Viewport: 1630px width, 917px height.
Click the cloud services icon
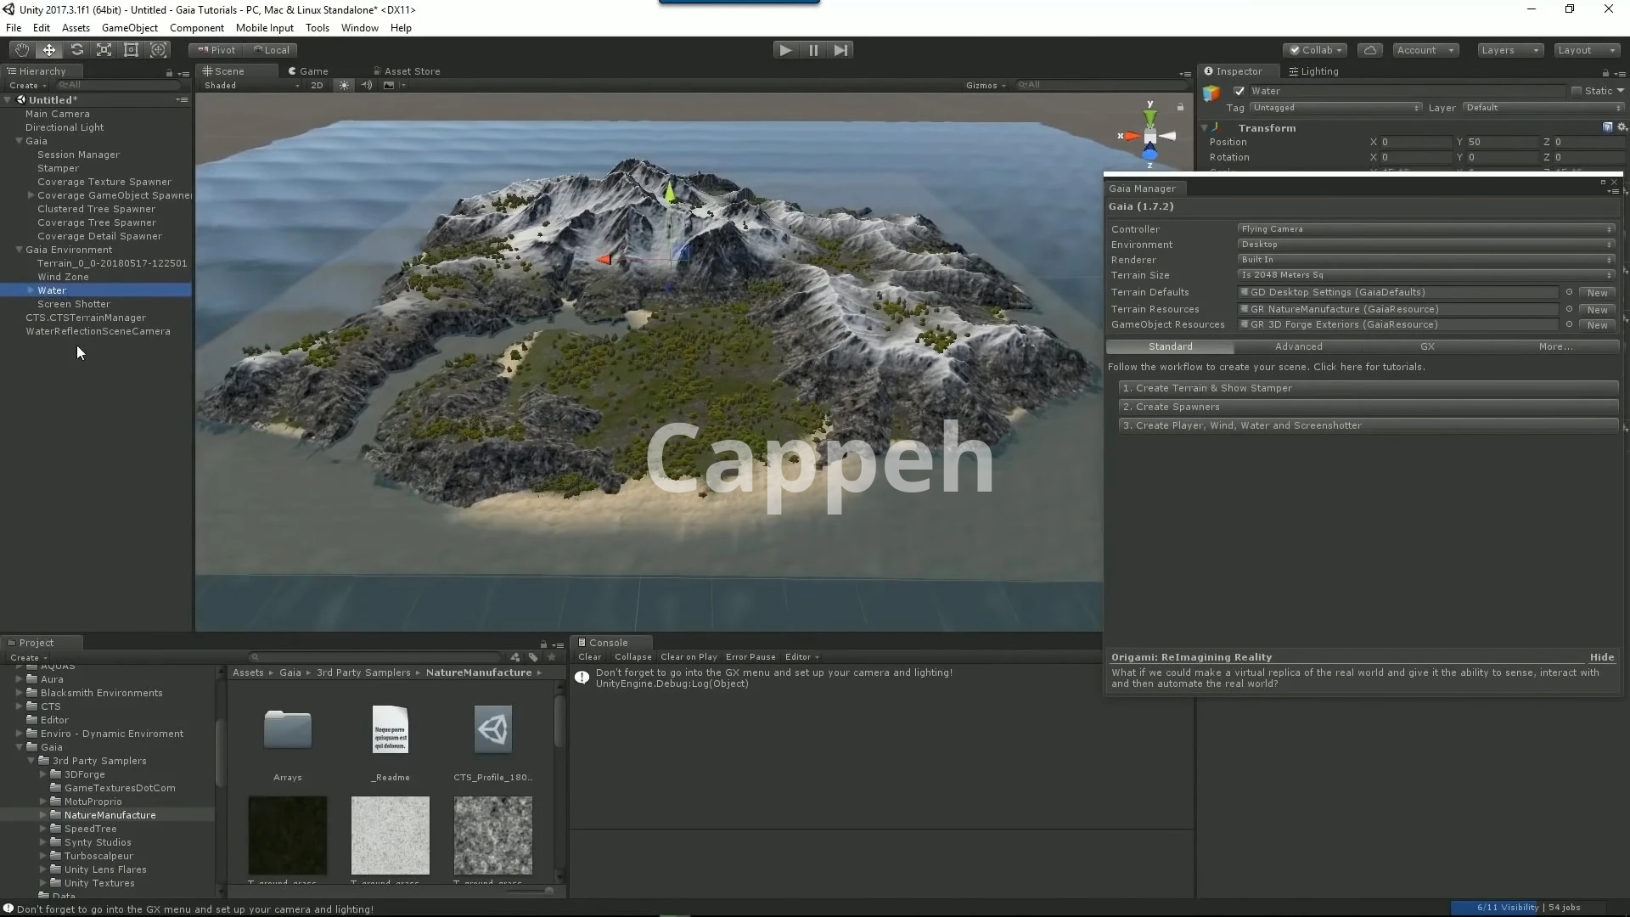[1369, 50]
